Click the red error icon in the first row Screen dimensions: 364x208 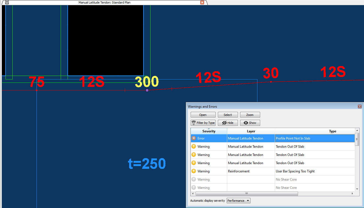194,138
